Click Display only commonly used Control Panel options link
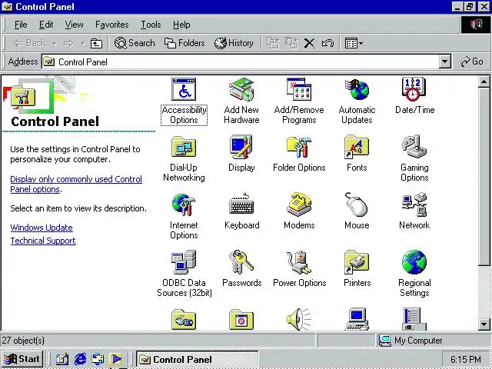 point(76,184)
